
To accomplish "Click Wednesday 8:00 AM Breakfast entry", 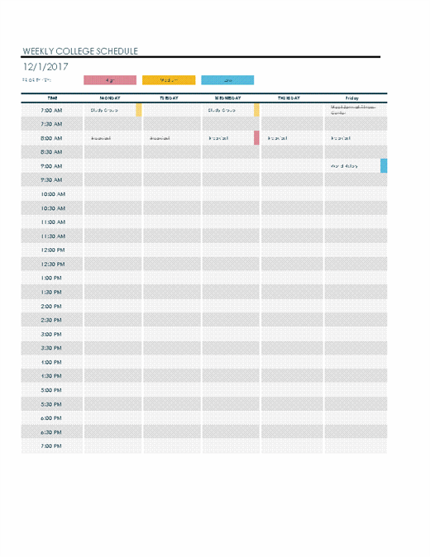I will pyautogui.click(x=218, y=138).
